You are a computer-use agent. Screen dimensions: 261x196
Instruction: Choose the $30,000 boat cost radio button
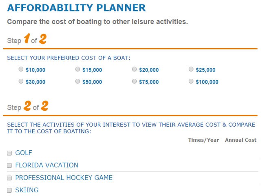click(21, 81)
